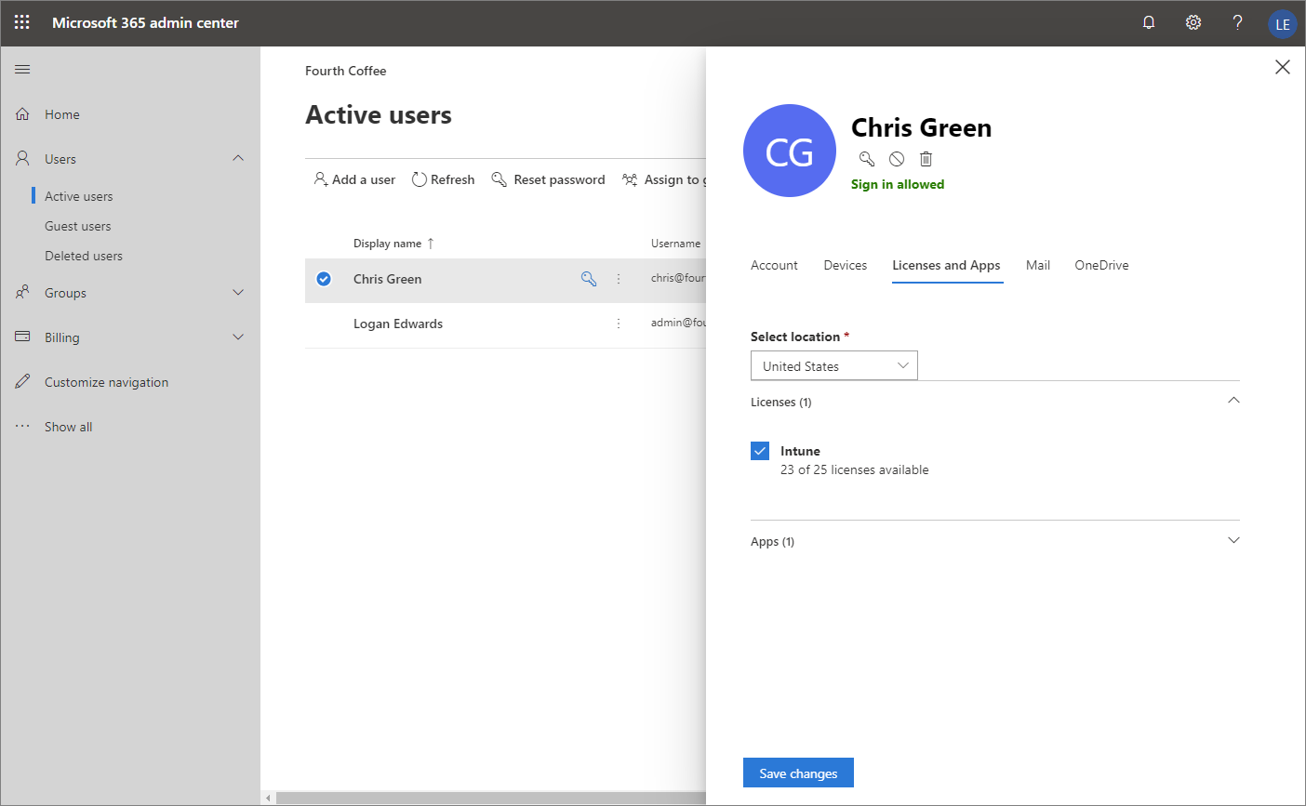Click the Chris Green display name
The image size is (1306, 806).
pyautogui.click(x=388, y=279)
